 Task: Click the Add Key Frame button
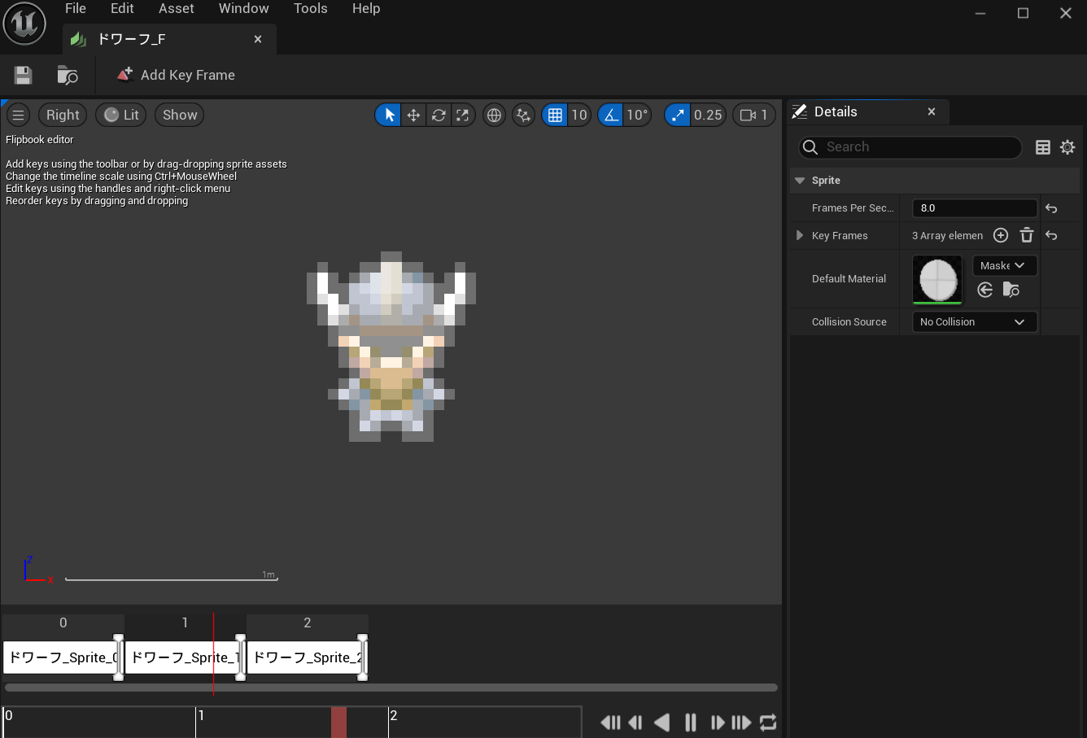176,75
